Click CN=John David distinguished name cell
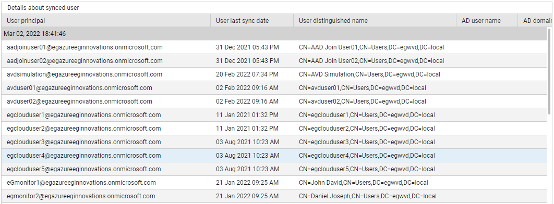 pos(364,183)
